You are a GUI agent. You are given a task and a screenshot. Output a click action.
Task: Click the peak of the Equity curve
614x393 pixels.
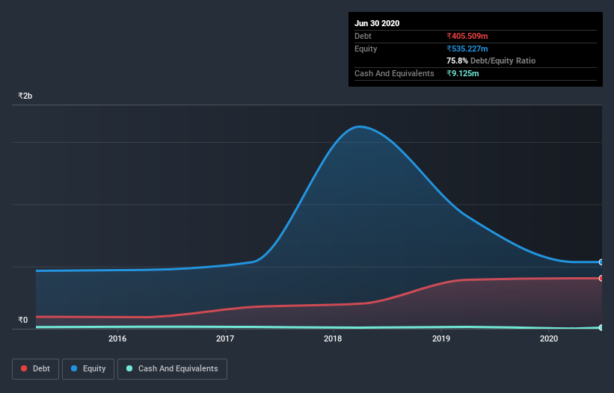[359, 126]
